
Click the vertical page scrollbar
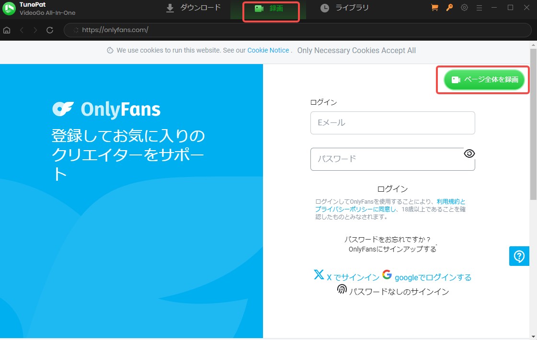[533, 124]
